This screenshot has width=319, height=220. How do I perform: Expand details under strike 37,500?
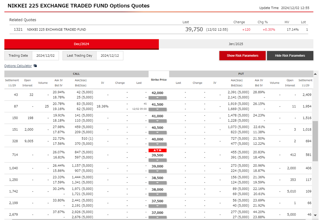157,206
